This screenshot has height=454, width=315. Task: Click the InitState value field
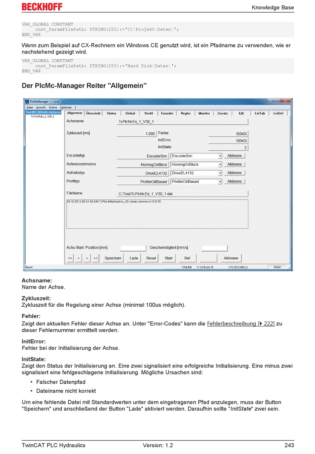pyautogui.click(x=228, y=148)
